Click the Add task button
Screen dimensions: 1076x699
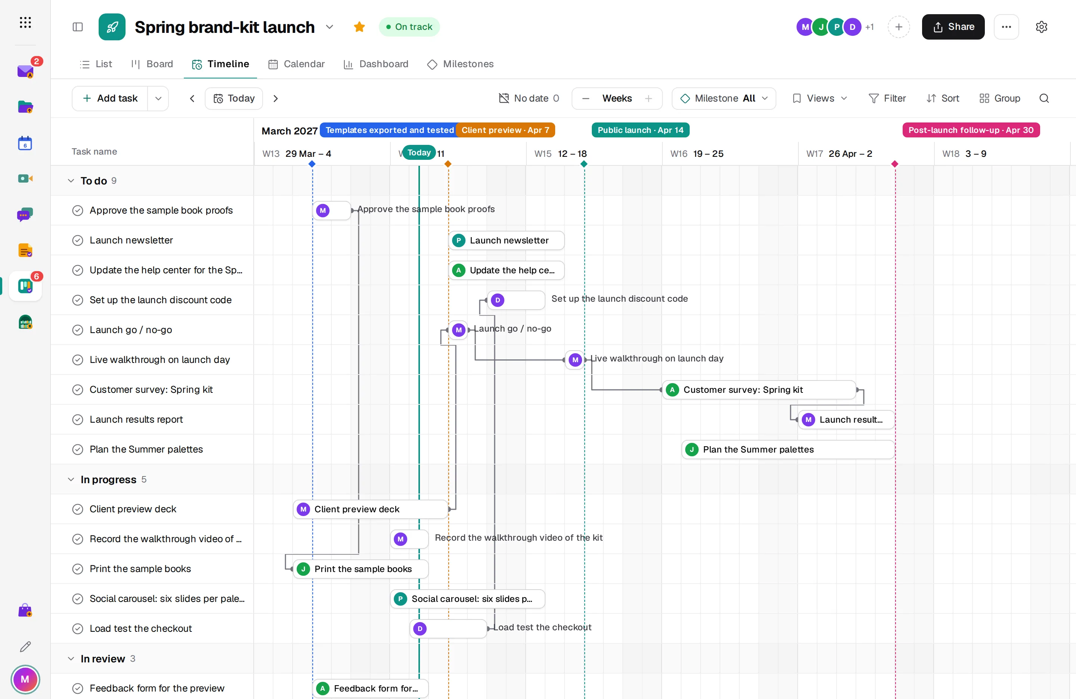(x=110, y=98)
